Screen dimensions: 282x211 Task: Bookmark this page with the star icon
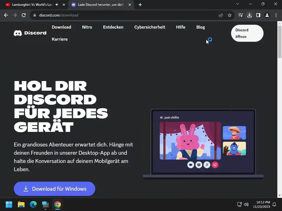coord(230,15)
